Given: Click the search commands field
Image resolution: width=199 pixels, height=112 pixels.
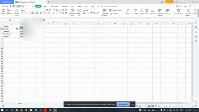Looking at the screenshot, I should (x=107, y=6).
